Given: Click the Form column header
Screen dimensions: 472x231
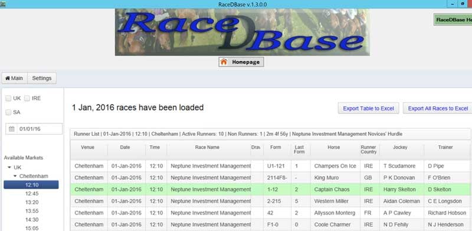Looking at the screenshot, I should coord(277,149).
